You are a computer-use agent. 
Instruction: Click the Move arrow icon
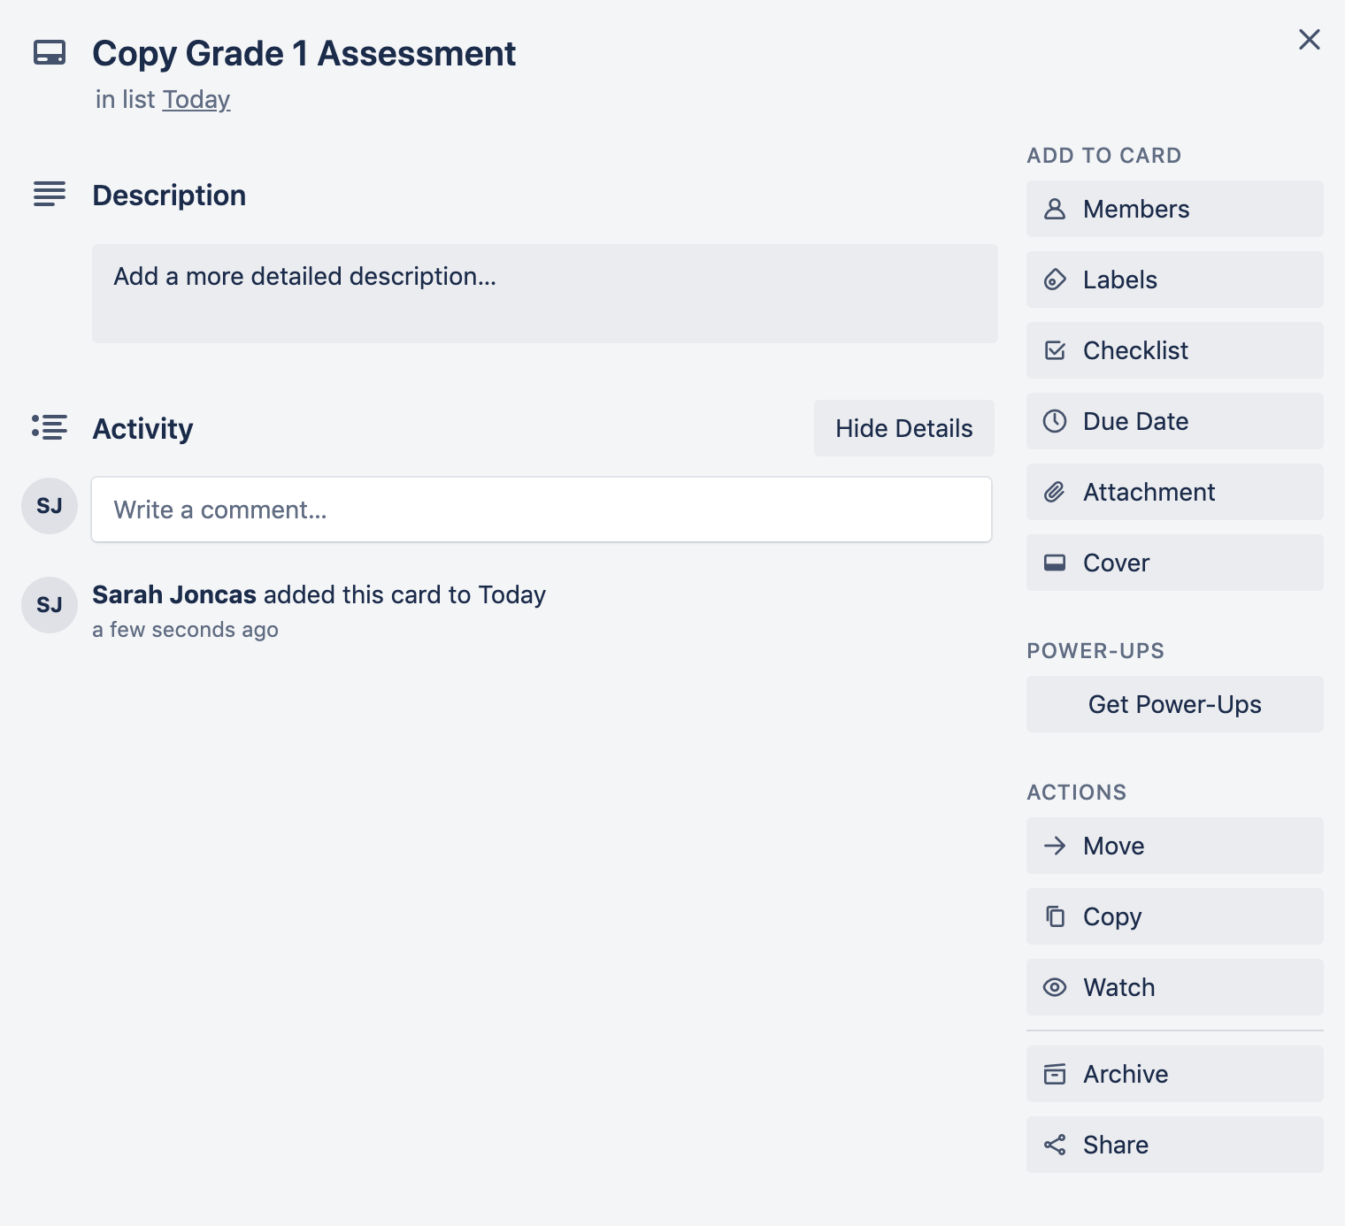coord(1055,846)
